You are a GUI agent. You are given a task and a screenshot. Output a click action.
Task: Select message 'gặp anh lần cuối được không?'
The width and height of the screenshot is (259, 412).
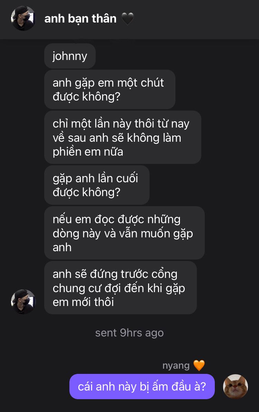97,185
